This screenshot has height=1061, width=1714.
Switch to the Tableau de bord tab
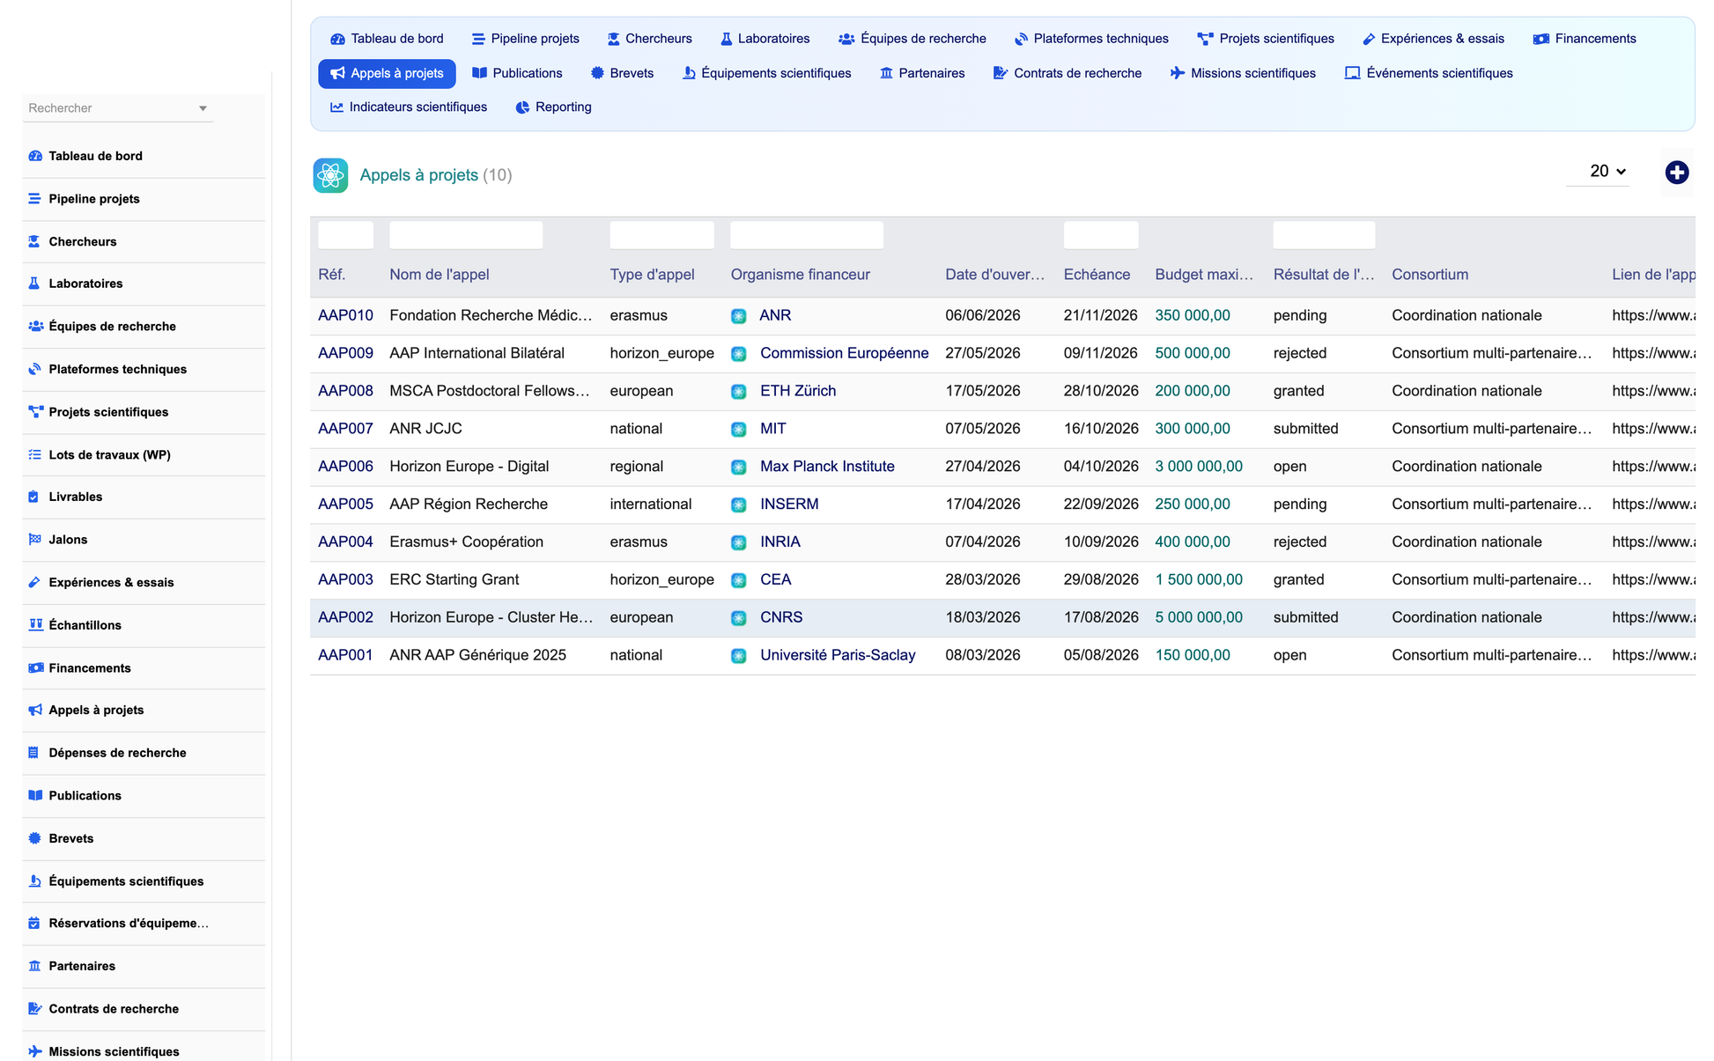point(387,39)
